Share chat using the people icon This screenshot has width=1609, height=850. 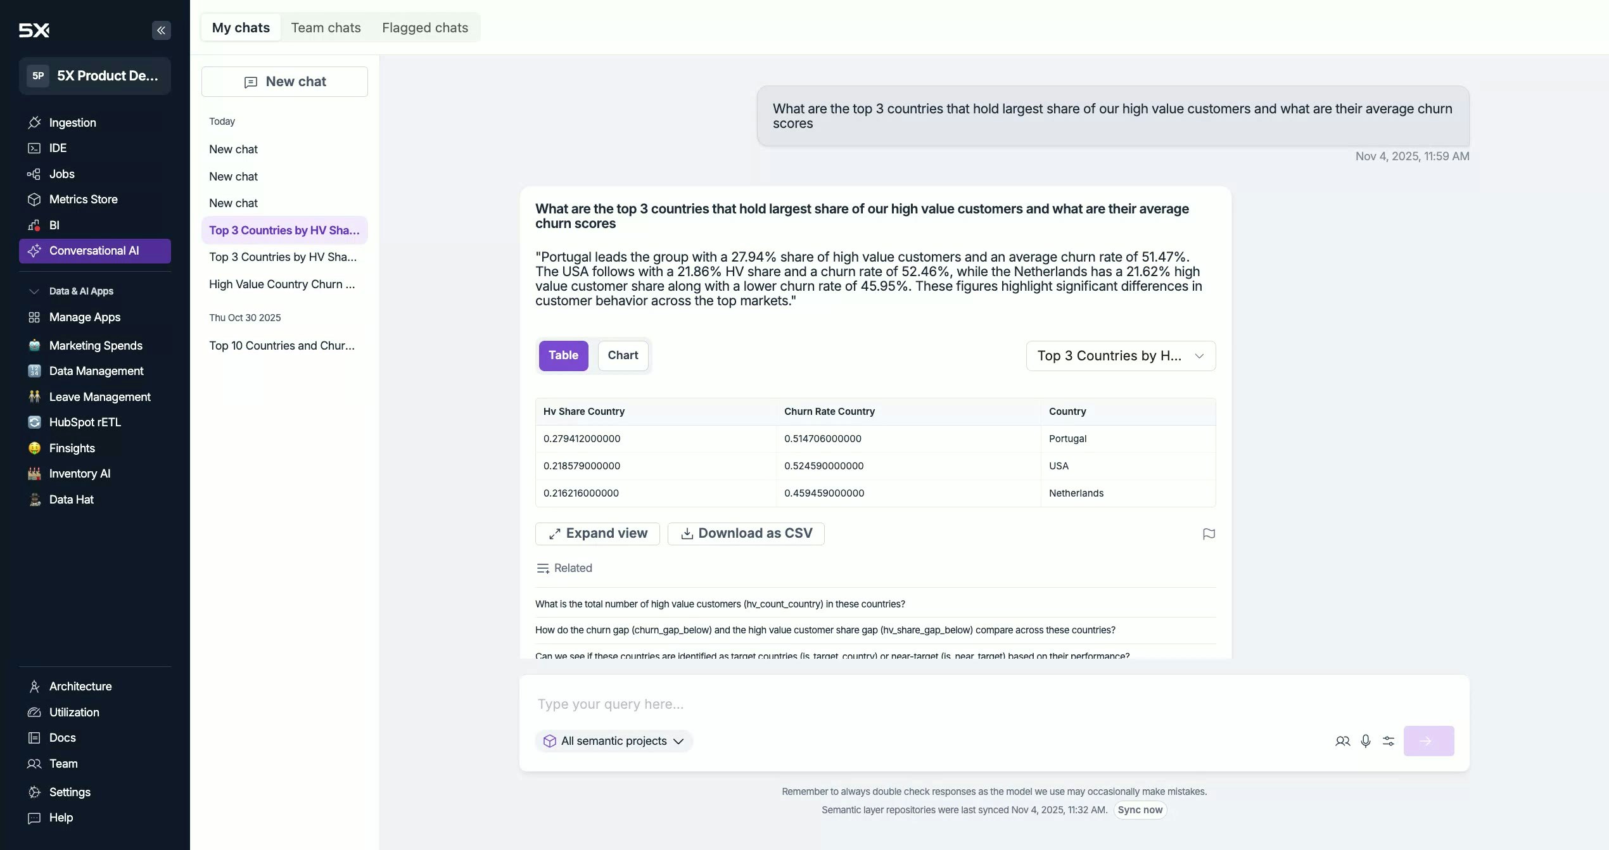1342,740
